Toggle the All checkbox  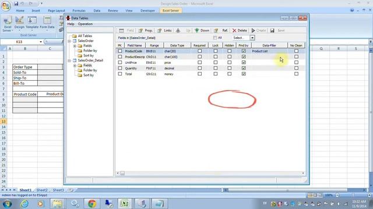point(215,38)
